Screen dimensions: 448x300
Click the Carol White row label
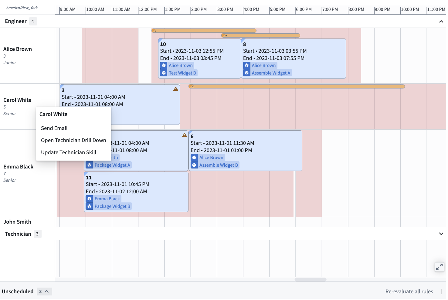(x=17, y=100)
